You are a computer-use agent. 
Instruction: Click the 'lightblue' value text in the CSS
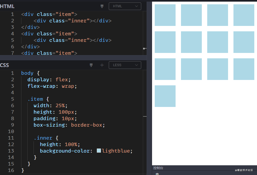point(116,151)
